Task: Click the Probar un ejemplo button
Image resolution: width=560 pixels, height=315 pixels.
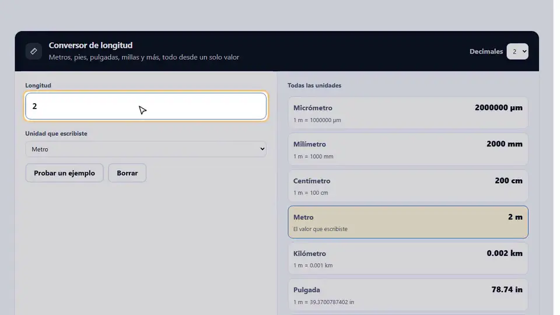Action: [x=64, y=173]
